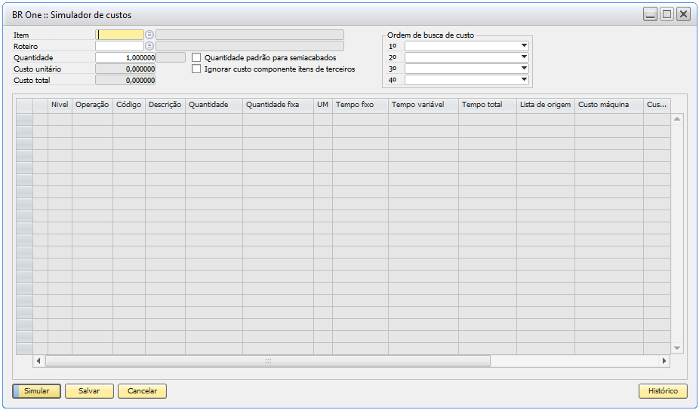Click the vertical scrollbar down arrow
Image resolution: width=699 pixels, height=410 pixels.
point(677,347)
